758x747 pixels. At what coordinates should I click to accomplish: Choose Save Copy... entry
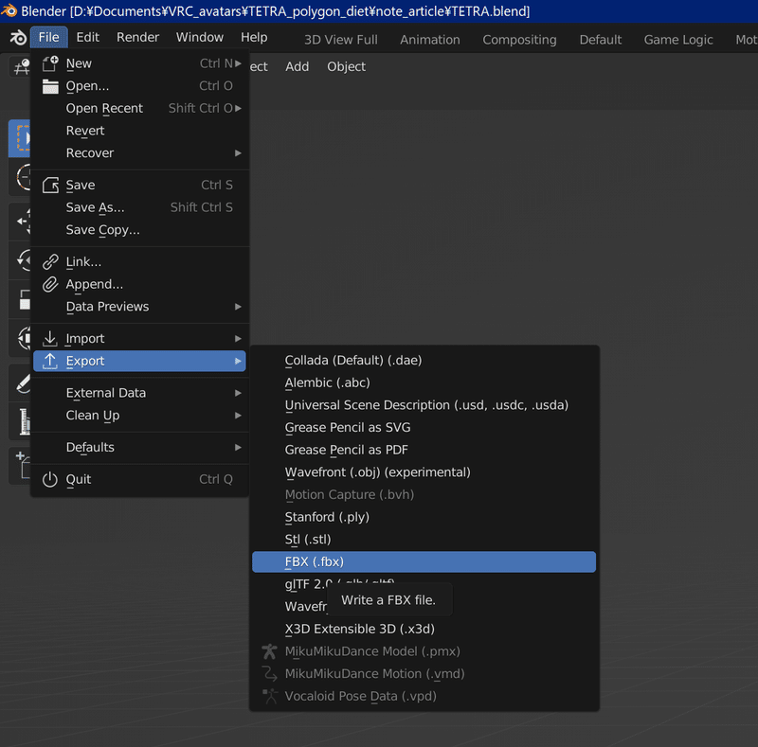coord(140,229)
